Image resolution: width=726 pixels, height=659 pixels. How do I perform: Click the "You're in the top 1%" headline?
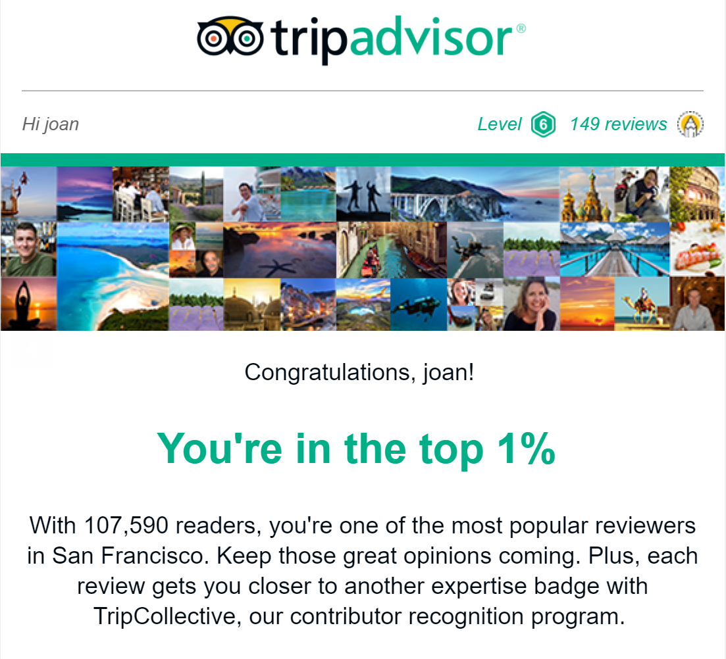click(356, 449)
